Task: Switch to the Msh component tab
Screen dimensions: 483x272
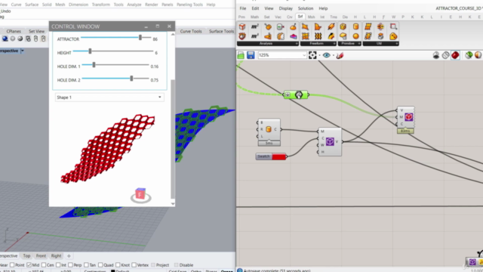Action: 311,17
